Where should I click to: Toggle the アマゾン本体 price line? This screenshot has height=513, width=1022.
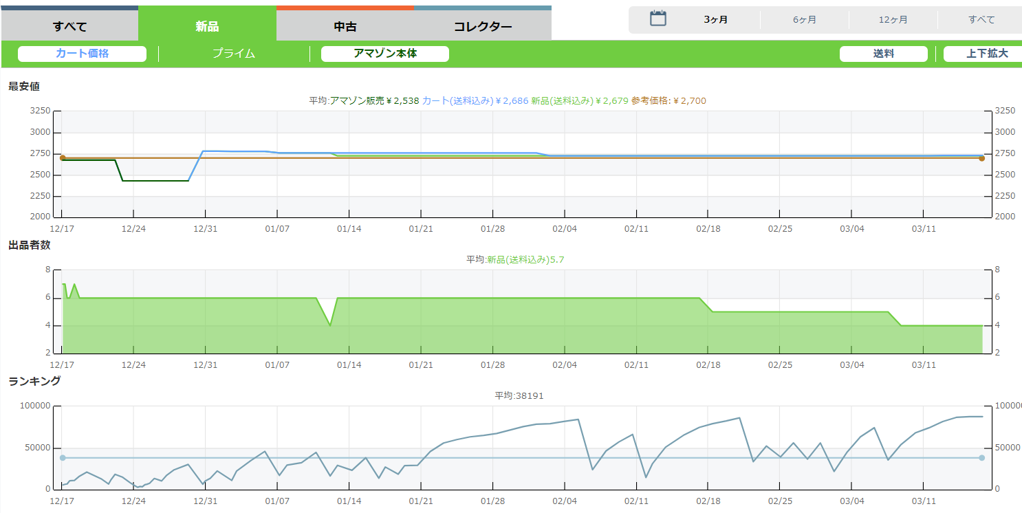(x=385, y=54)
